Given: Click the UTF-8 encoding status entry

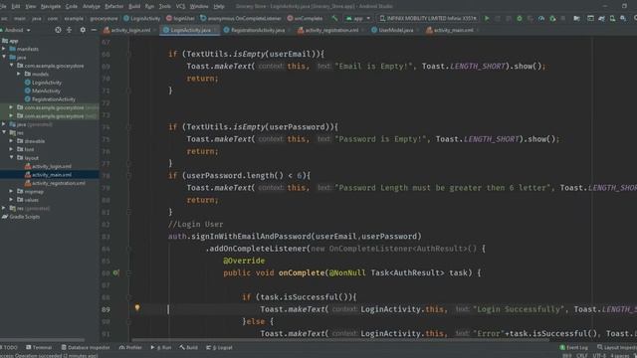Looking at the screenshot, I should point(599,355).
